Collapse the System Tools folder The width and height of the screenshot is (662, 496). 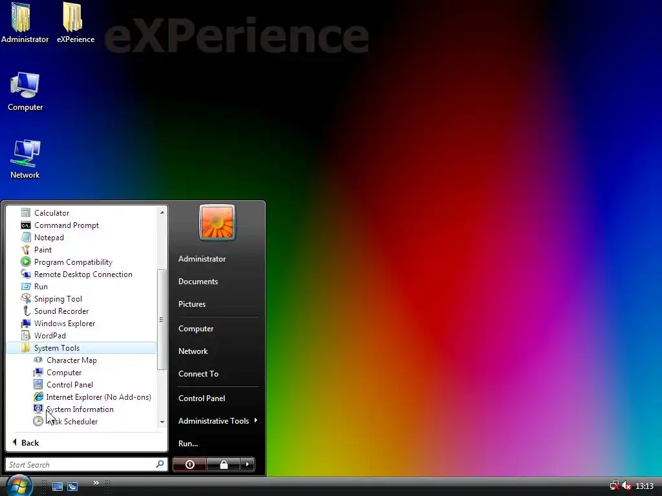[81, 348]
